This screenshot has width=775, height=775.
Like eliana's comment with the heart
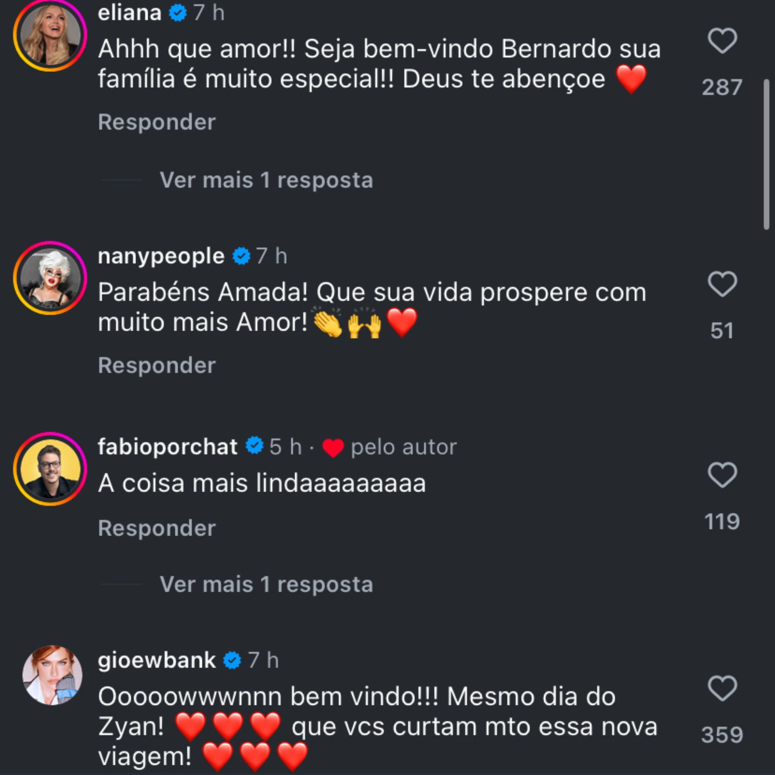(x=722, y=41)
